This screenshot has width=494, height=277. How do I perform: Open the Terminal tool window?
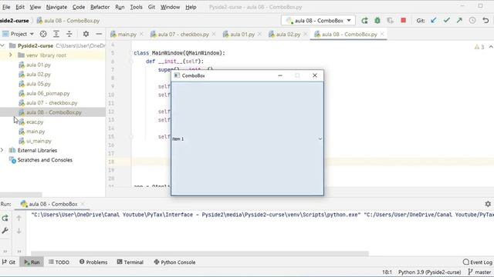[x=130, y=262]
